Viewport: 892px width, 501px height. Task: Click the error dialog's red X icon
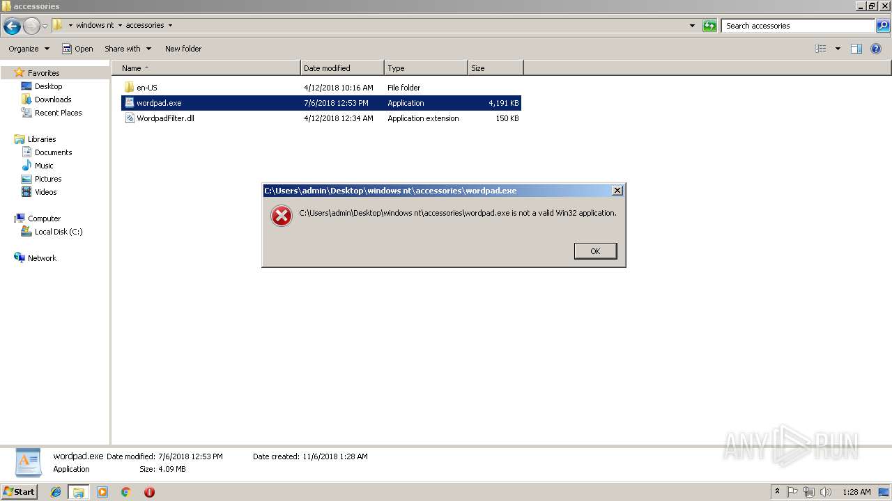pyautogui.click(x=282, y=216)
